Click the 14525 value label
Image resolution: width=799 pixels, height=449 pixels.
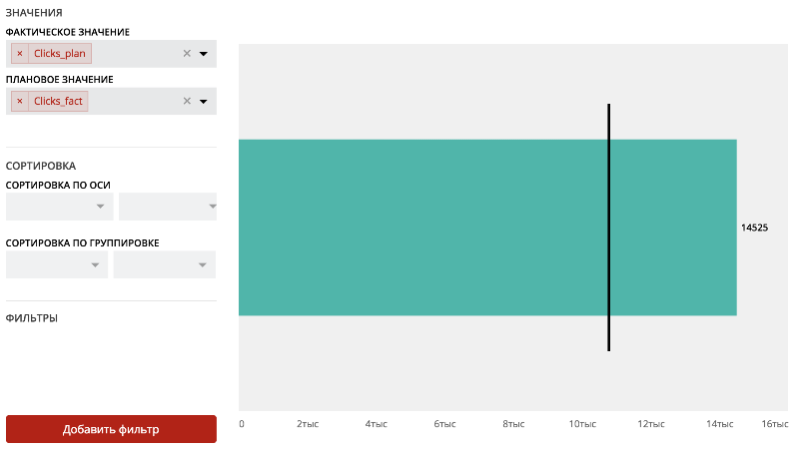(754, 227)
